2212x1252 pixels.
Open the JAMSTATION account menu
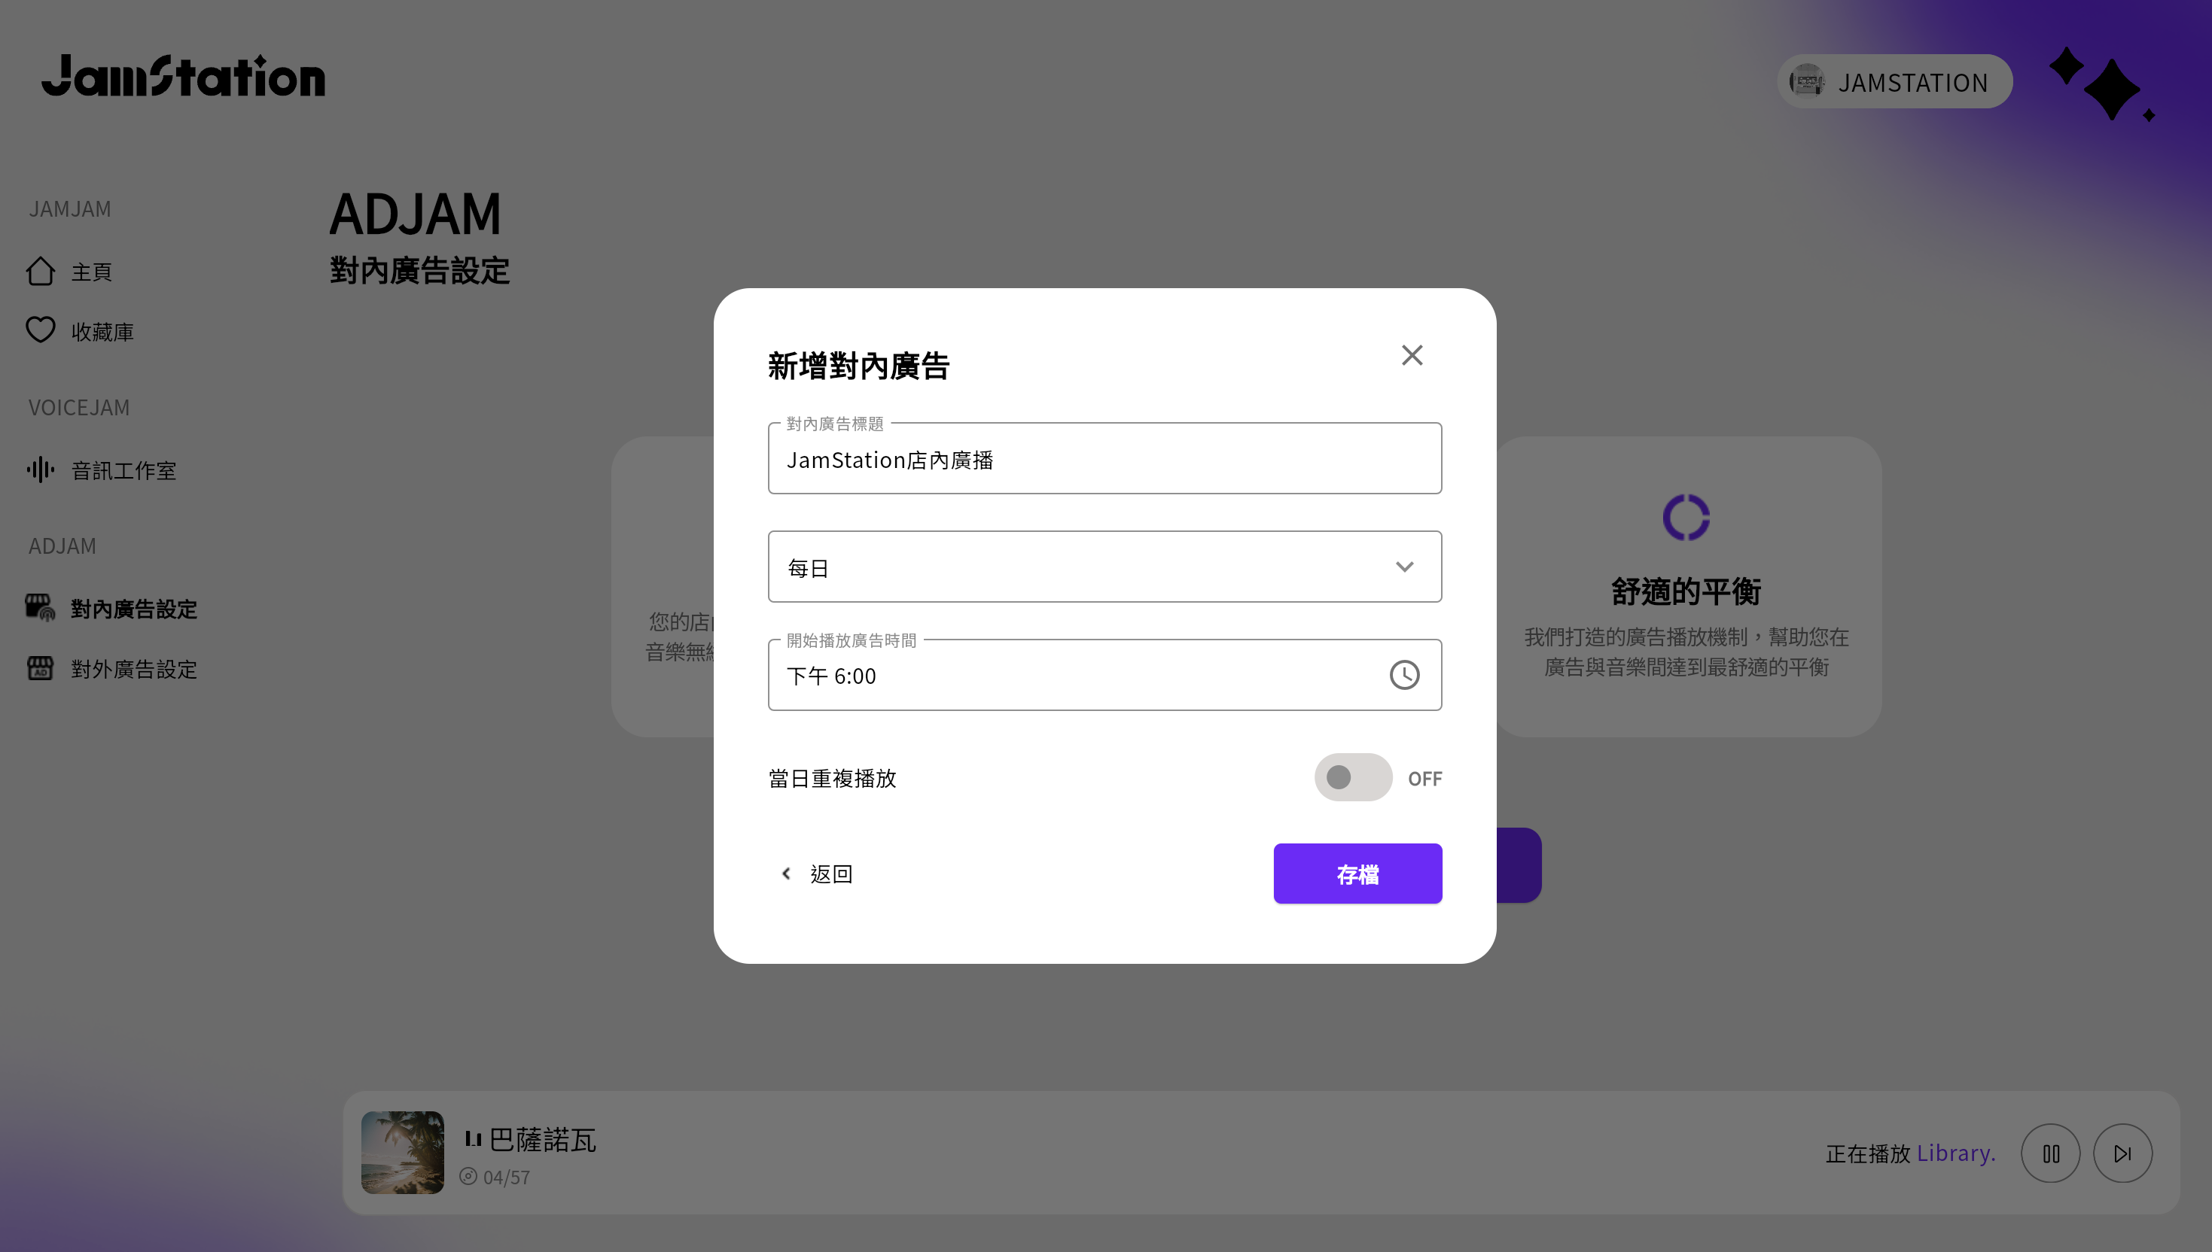1894,82
